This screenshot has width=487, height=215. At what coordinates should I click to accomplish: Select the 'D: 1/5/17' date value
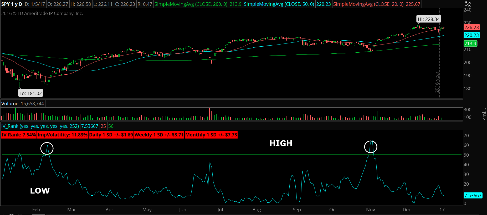coord(35,4)
